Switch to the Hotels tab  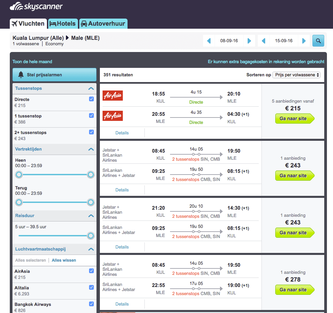[63, 24]
